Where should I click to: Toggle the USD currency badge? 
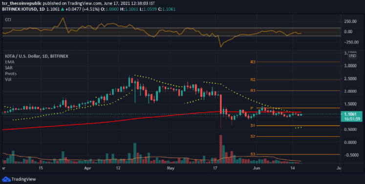pos(352,56)
